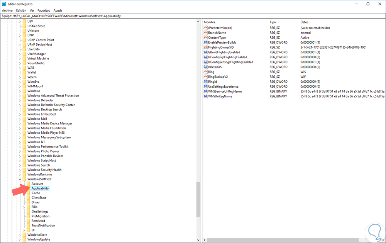
Task: Click the binary icon of WNSUriRegName
Action: (x=206, y=96)
